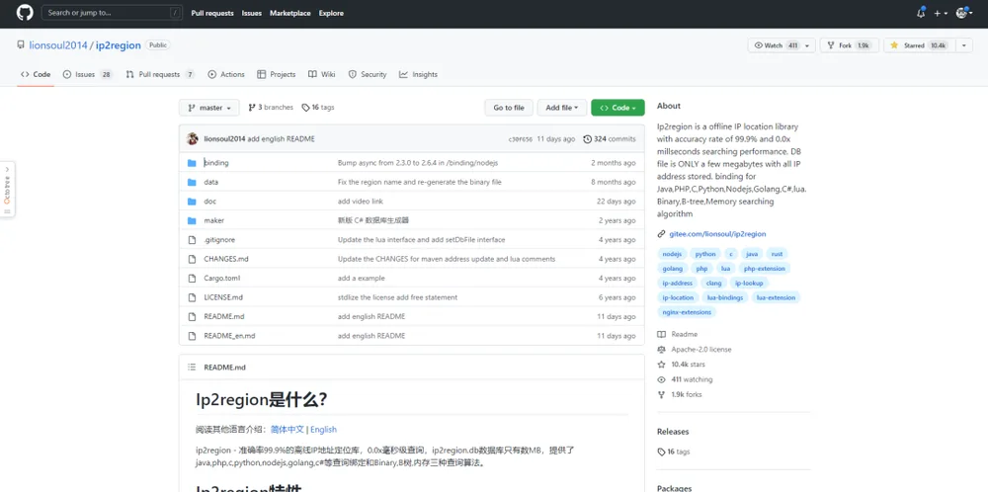Click the 16 tags label icon

click(x=305, y=108)
